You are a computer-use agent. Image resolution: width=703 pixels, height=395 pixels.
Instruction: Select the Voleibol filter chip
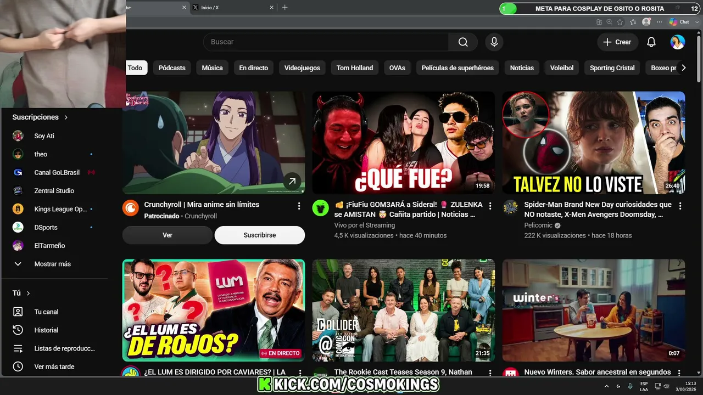562,68
